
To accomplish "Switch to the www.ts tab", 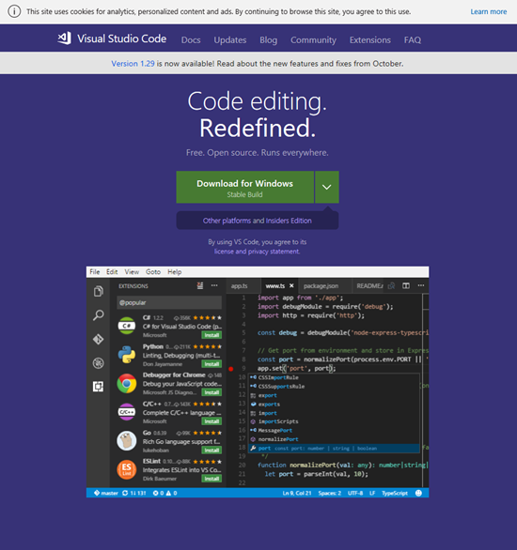I will pyautogui.click(x=275, y=286).
